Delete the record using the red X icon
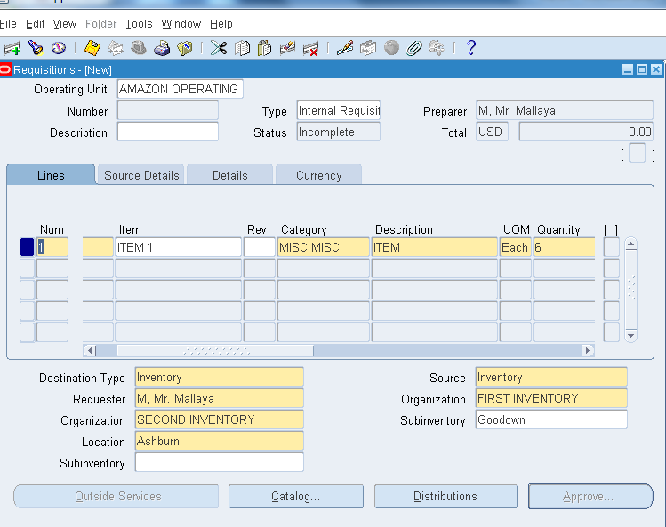 (310, 48)
